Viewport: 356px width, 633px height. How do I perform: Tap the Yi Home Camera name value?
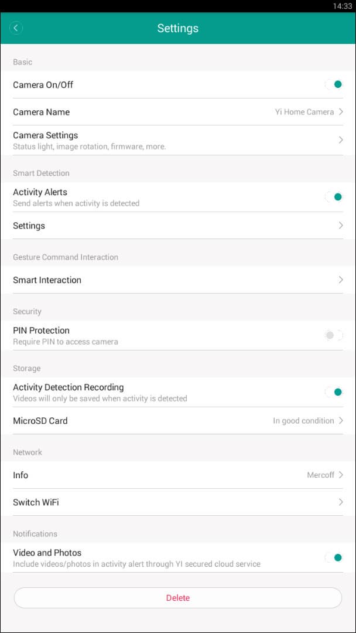(304, 112)
